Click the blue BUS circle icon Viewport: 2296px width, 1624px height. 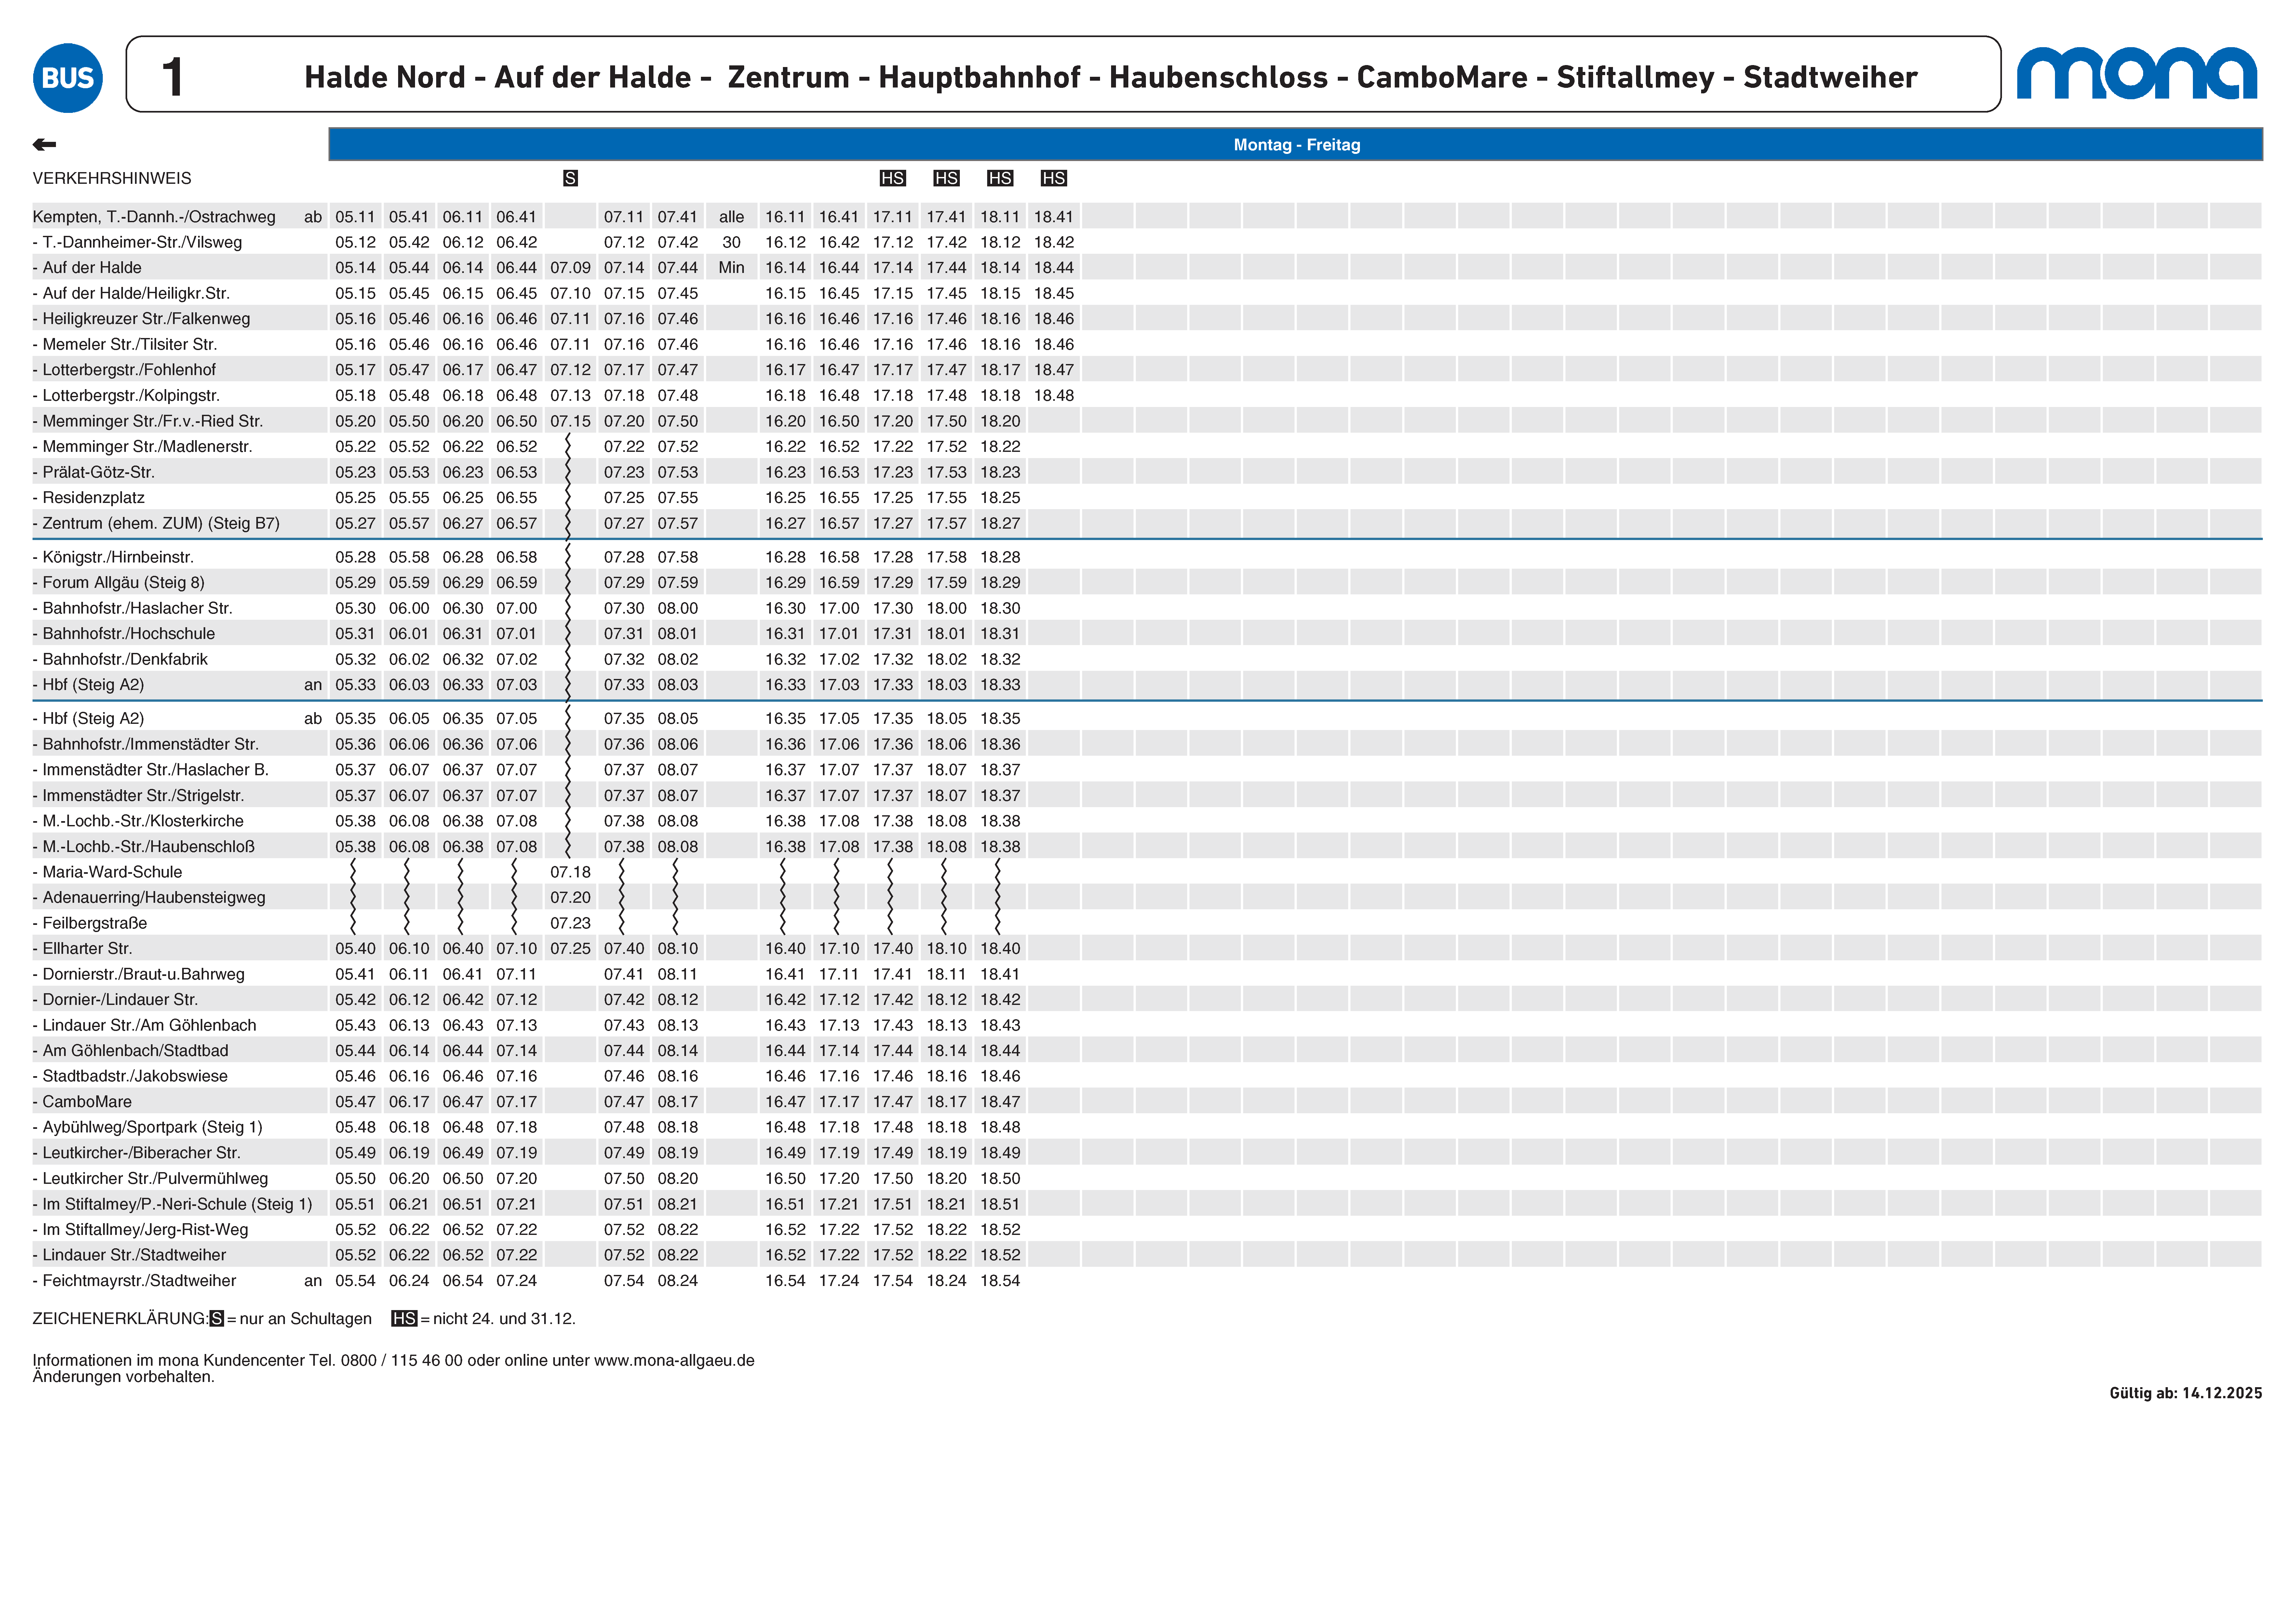click(x=68, y=78)
